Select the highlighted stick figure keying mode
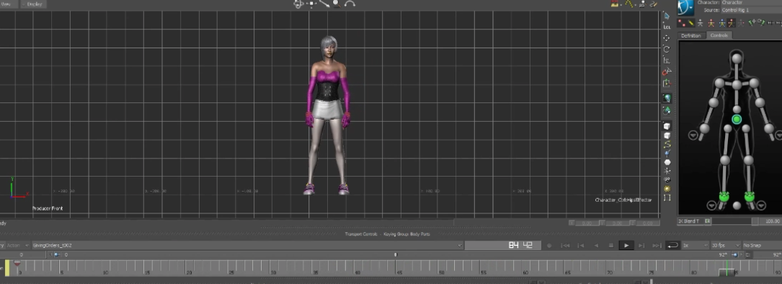Image resolution: width=782 pixels, height=284 pixels. (x=731, y=23)
